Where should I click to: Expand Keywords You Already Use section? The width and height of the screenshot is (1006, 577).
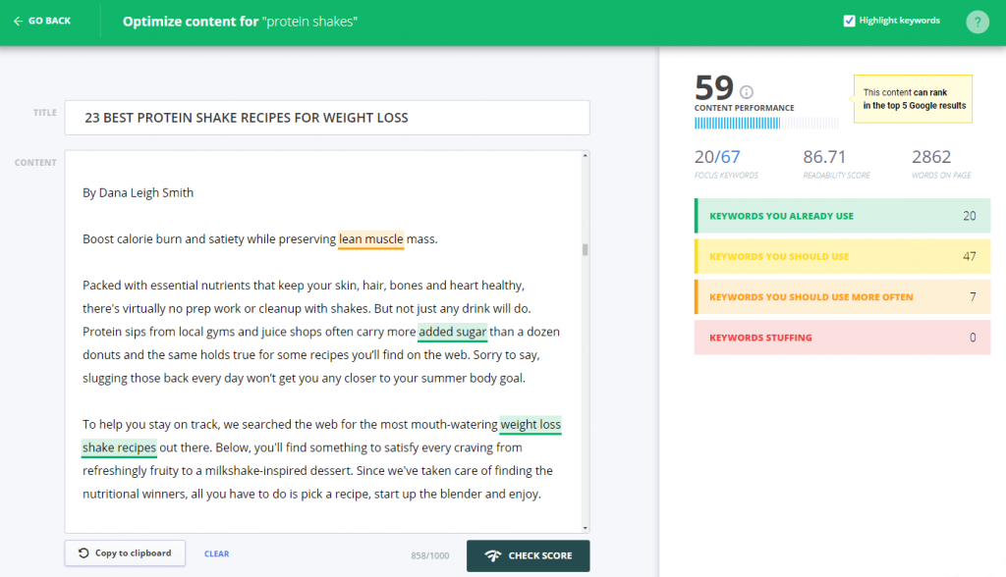pyautogui.click(x=842, y=216)
